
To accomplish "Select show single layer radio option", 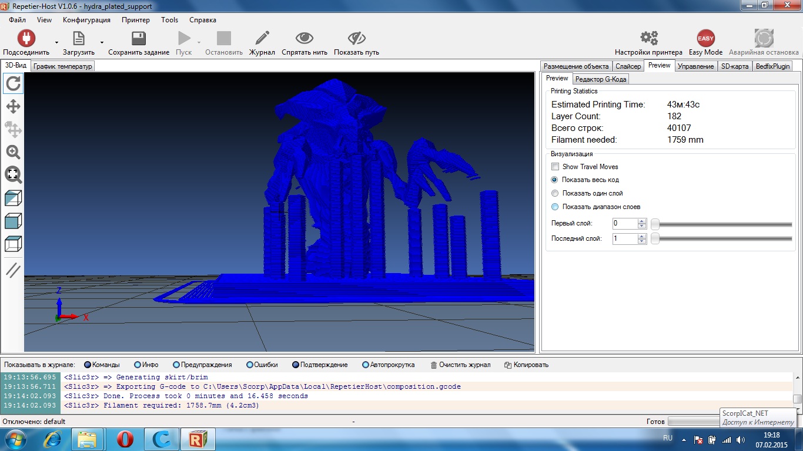I will (x=555, y=193).
